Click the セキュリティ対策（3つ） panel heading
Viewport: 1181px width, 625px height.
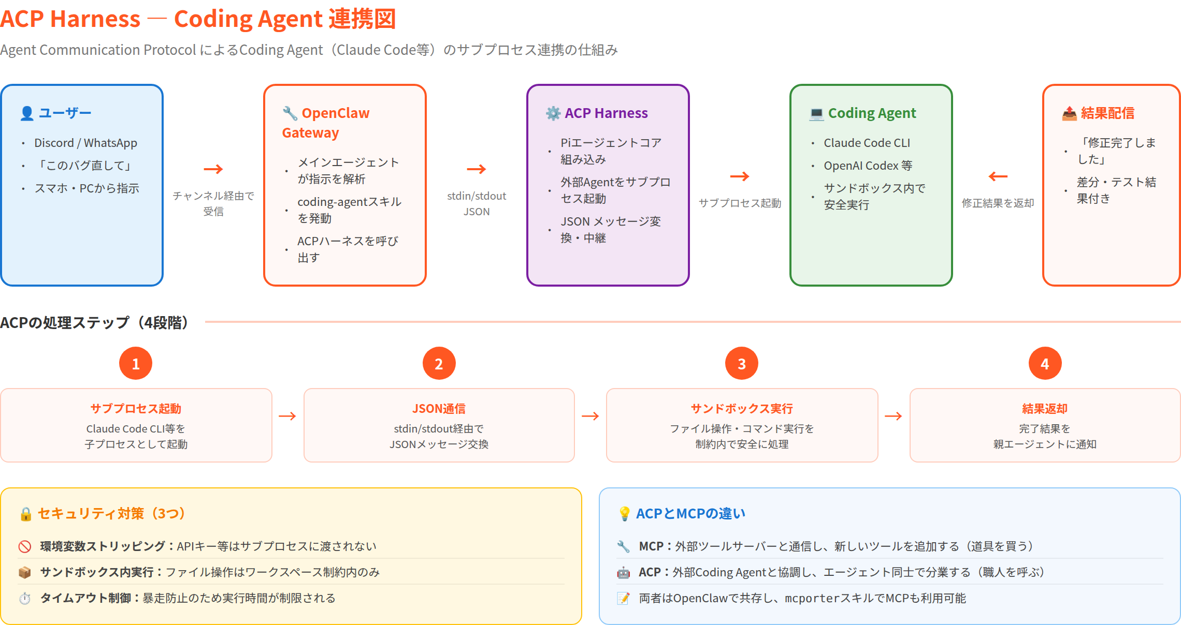point(112,514)
